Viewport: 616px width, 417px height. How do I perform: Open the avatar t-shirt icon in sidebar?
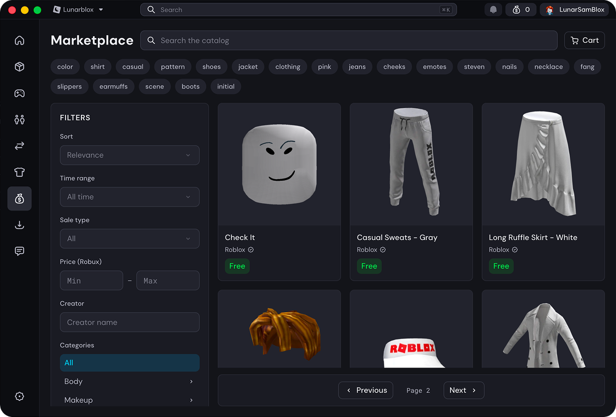pos(19,172)
